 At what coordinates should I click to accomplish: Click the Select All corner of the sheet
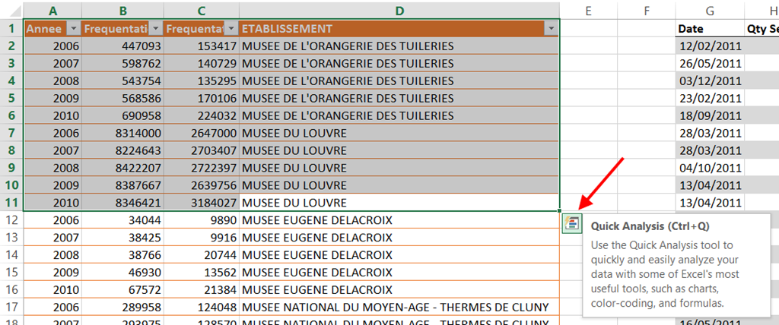pos(11,10)
